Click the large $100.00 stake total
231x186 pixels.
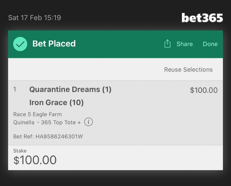(x=35, y=160)
